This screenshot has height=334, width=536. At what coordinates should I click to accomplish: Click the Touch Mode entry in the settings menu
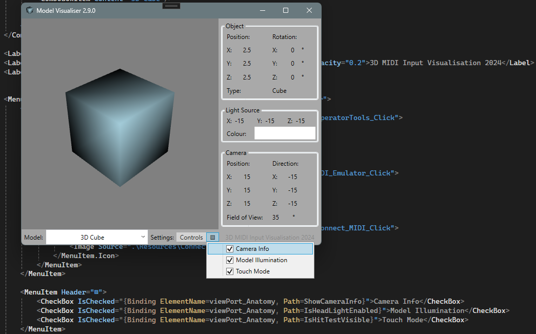(x=252, y=271)
